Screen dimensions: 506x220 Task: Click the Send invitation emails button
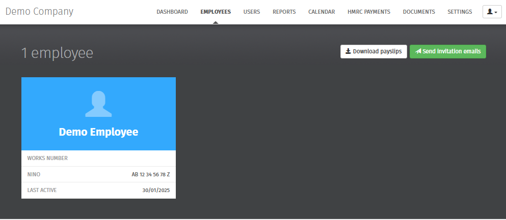click(x=448, y=51)
